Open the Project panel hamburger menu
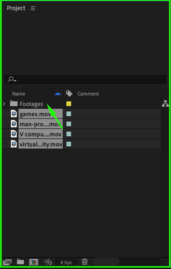 point(33,8)
